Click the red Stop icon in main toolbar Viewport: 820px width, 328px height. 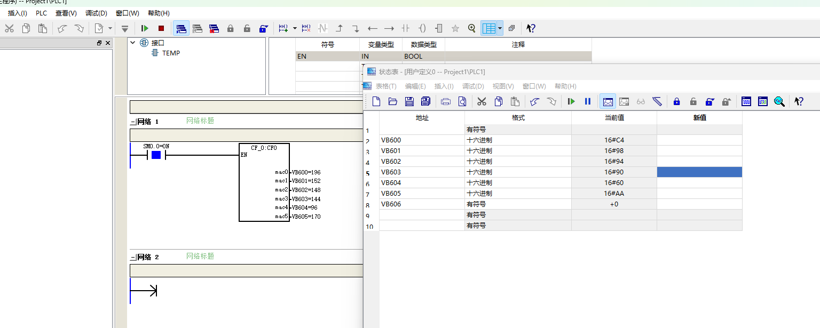point(161,28)
